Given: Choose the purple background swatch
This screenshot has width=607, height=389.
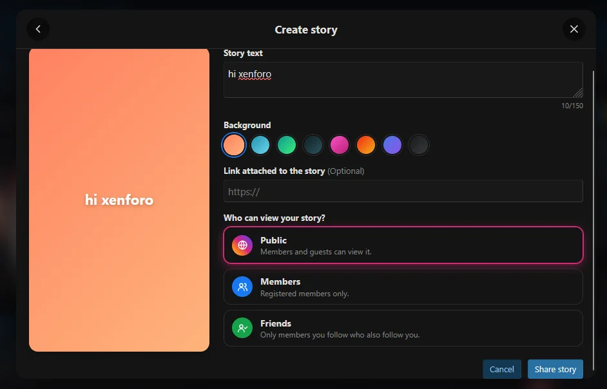Looking at the screenshot, I should (x=392, y=145).
